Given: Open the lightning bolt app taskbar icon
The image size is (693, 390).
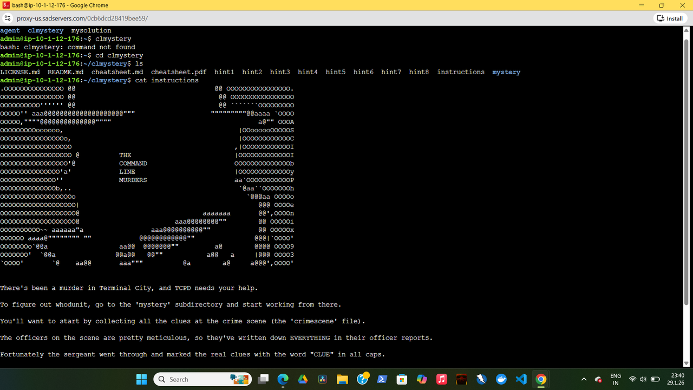Looking at the screenshot, I should 481,379.
